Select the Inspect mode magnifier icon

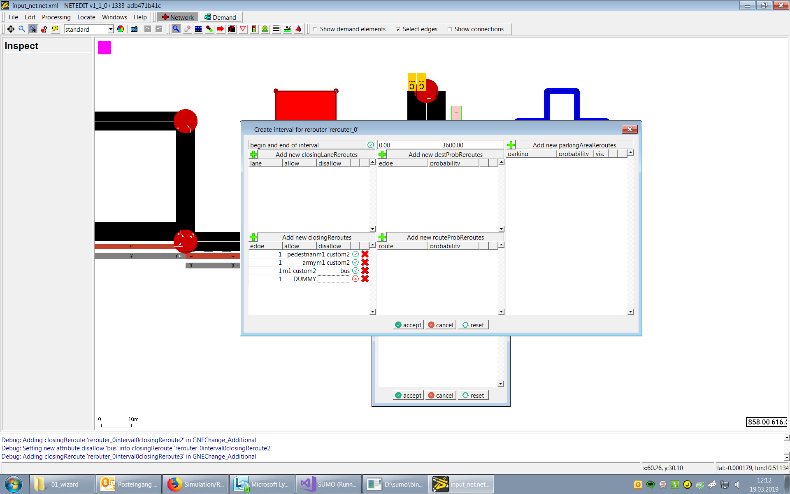(176, 29)
